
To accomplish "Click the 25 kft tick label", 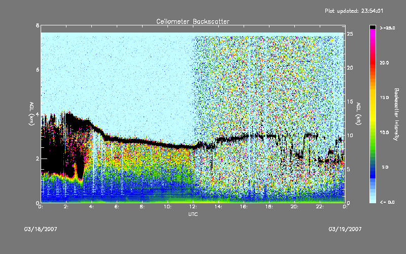I will (x=350, y=34).
